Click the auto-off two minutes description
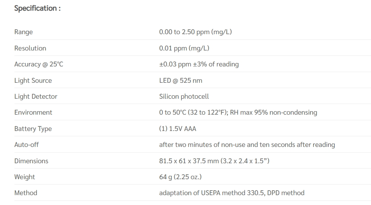 [247, 145]
